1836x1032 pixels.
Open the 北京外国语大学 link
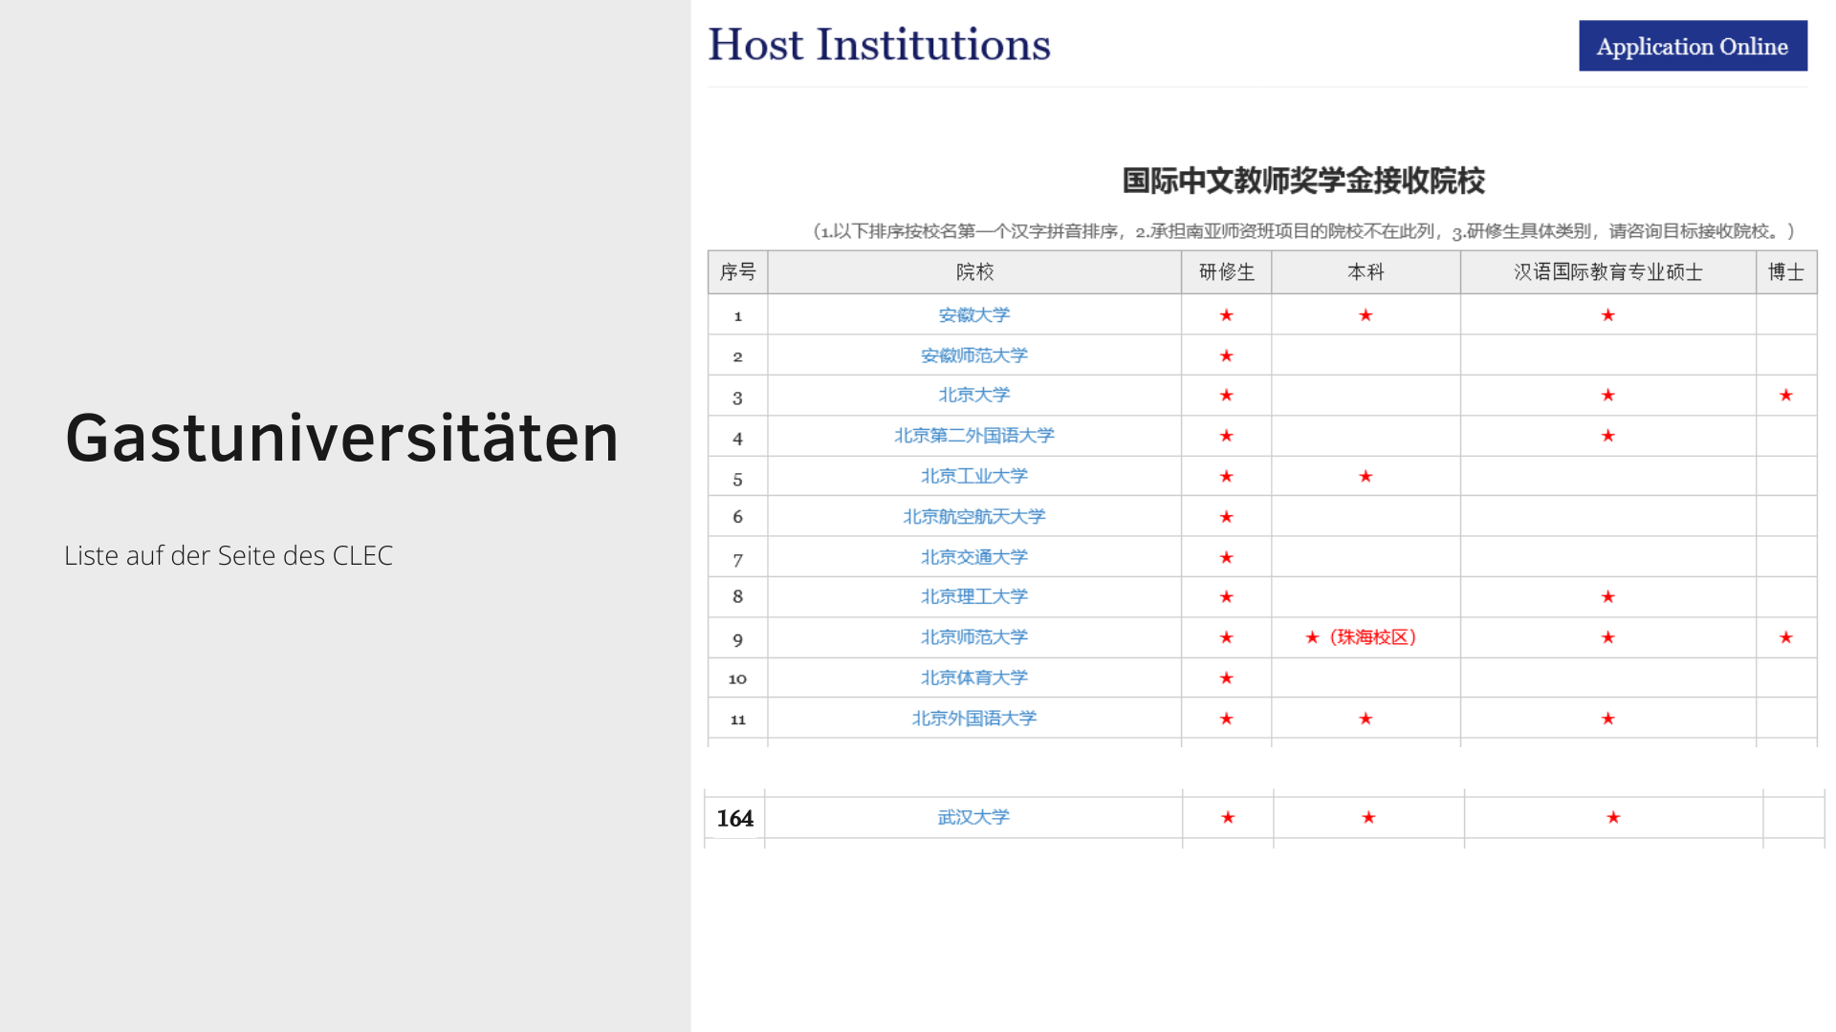pos(973,719)
